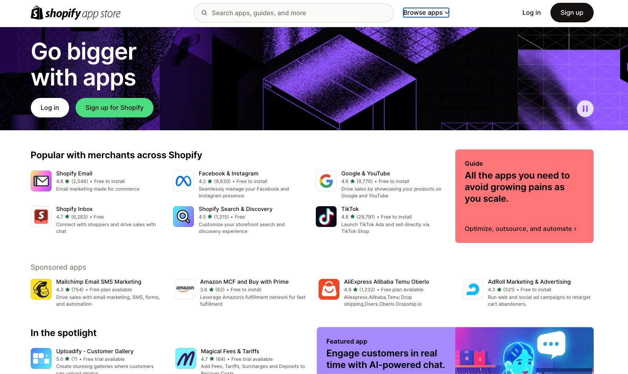Open Facebook & Instagram title link

coord(229,173)
